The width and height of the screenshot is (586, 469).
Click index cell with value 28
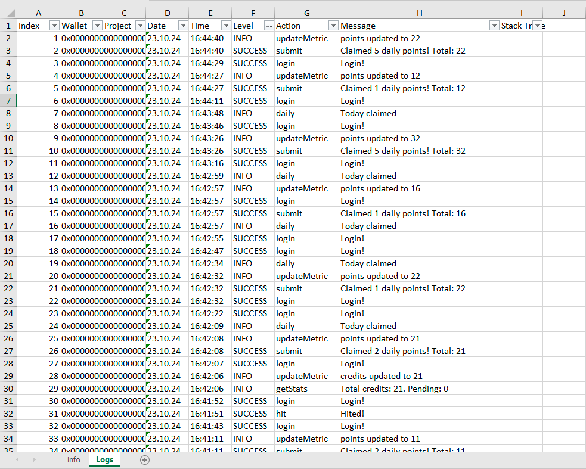[39, 376]
